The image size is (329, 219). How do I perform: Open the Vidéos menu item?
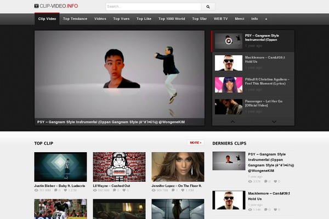(x=100, y=19)
